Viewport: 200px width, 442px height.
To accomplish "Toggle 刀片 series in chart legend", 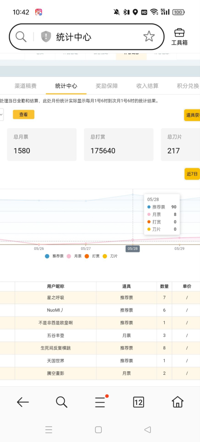I will click(110, 256).
